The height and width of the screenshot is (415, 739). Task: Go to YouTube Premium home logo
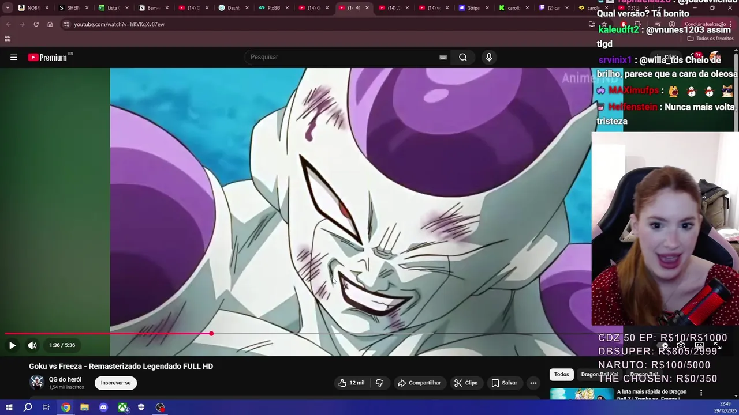point(47,57)
